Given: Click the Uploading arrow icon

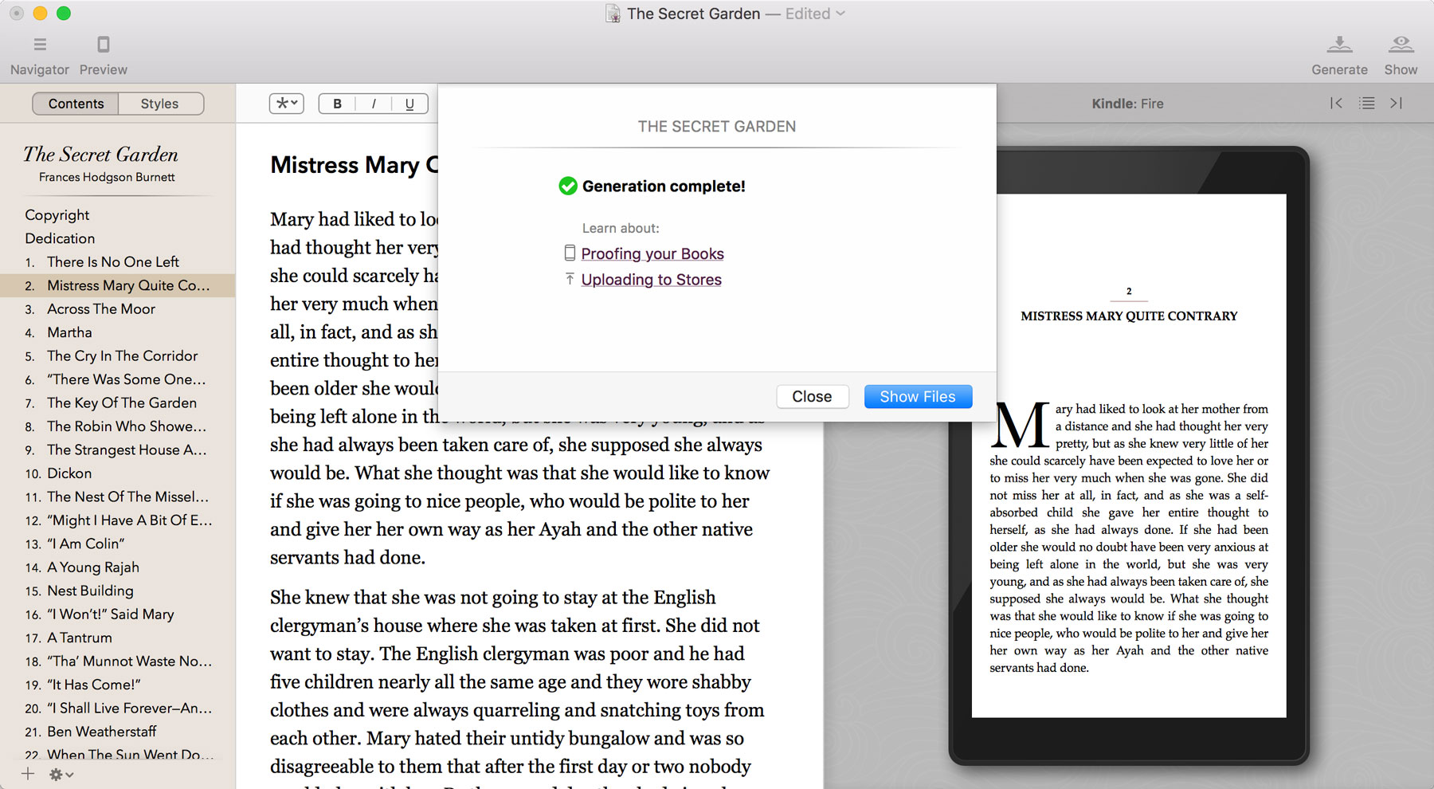Looking at the screenshot, I should (570, 279).
